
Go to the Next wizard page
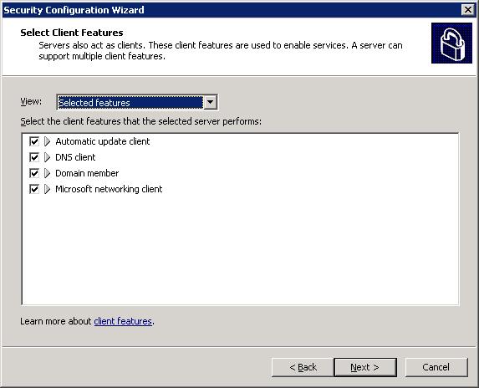[x=365, y=367]
